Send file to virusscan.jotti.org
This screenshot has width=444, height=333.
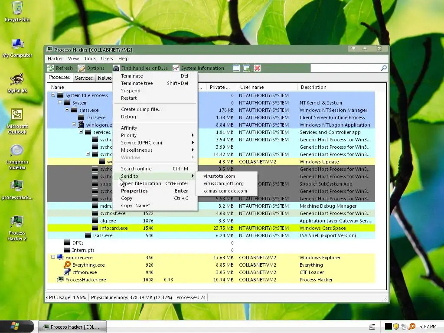[226, 183]
